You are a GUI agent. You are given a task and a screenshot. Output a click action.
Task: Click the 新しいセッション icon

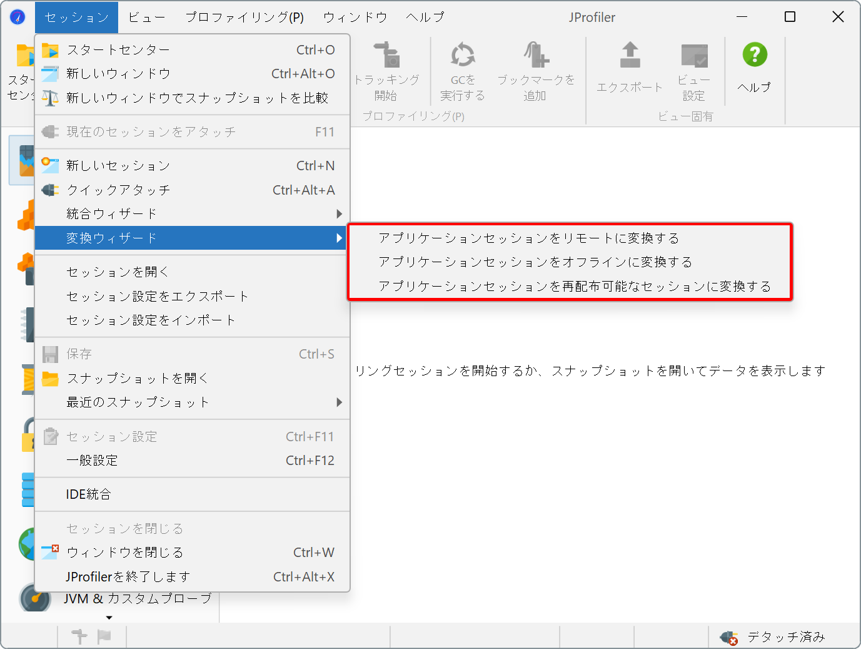pyautogui.click(x=50, y=166)
